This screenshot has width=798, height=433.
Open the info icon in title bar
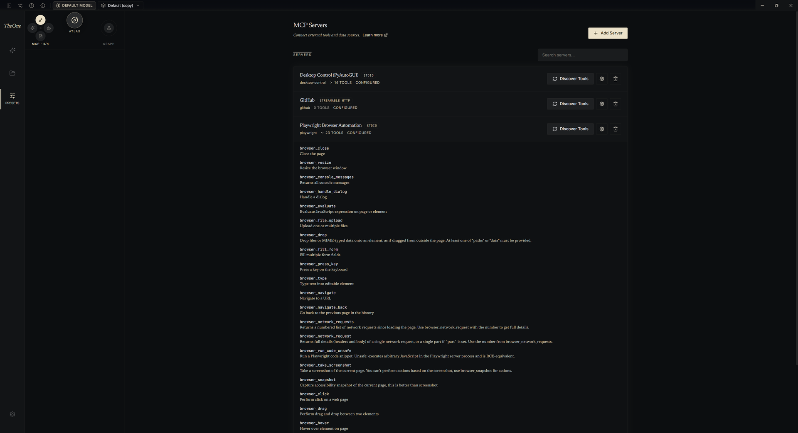(43, 5)
